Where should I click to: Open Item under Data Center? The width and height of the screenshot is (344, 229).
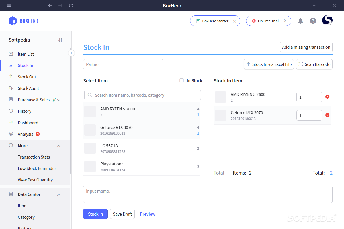point(22,206)
